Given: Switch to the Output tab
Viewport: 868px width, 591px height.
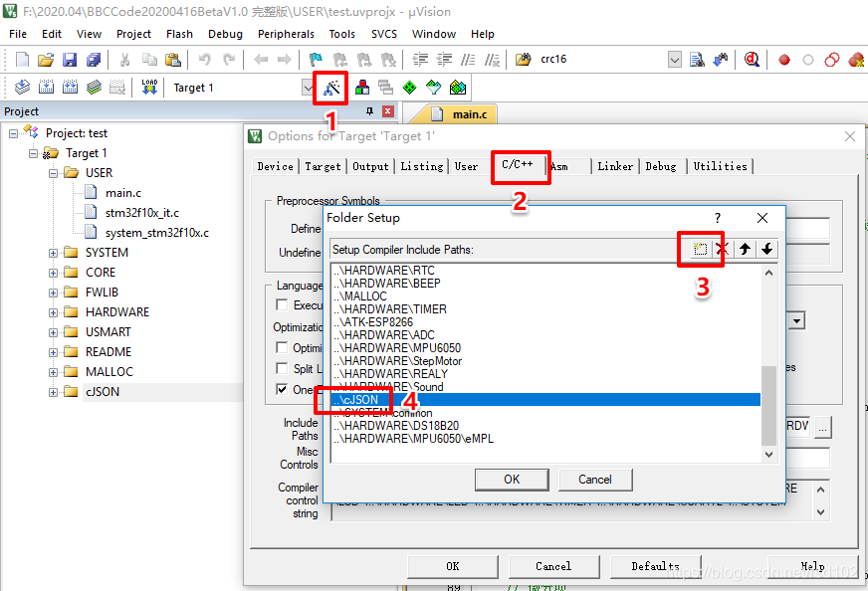Looking at the screenshot, I should tap(370, 166).
